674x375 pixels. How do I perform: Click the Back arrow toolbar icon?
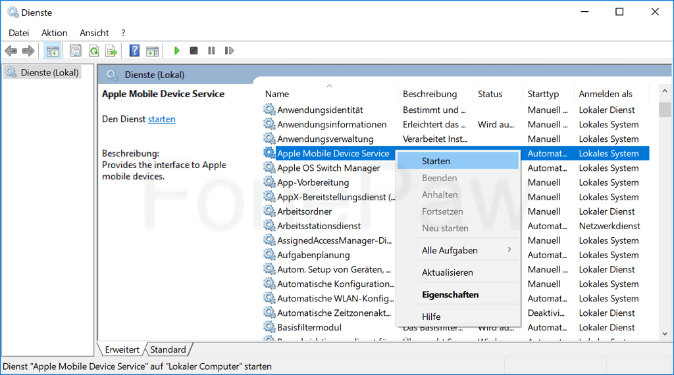coord(11,51)
